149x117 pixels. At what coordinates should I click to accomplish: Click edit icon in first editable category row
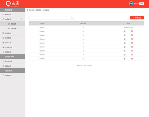(x=125, y=31)
